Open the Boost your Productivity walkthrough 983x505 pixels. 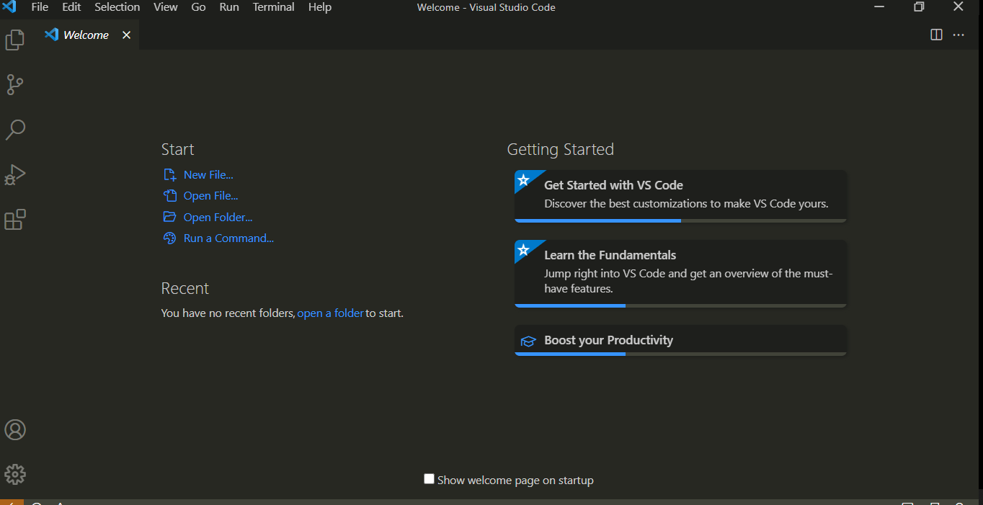pyautogui.click(x=609, y=339)
